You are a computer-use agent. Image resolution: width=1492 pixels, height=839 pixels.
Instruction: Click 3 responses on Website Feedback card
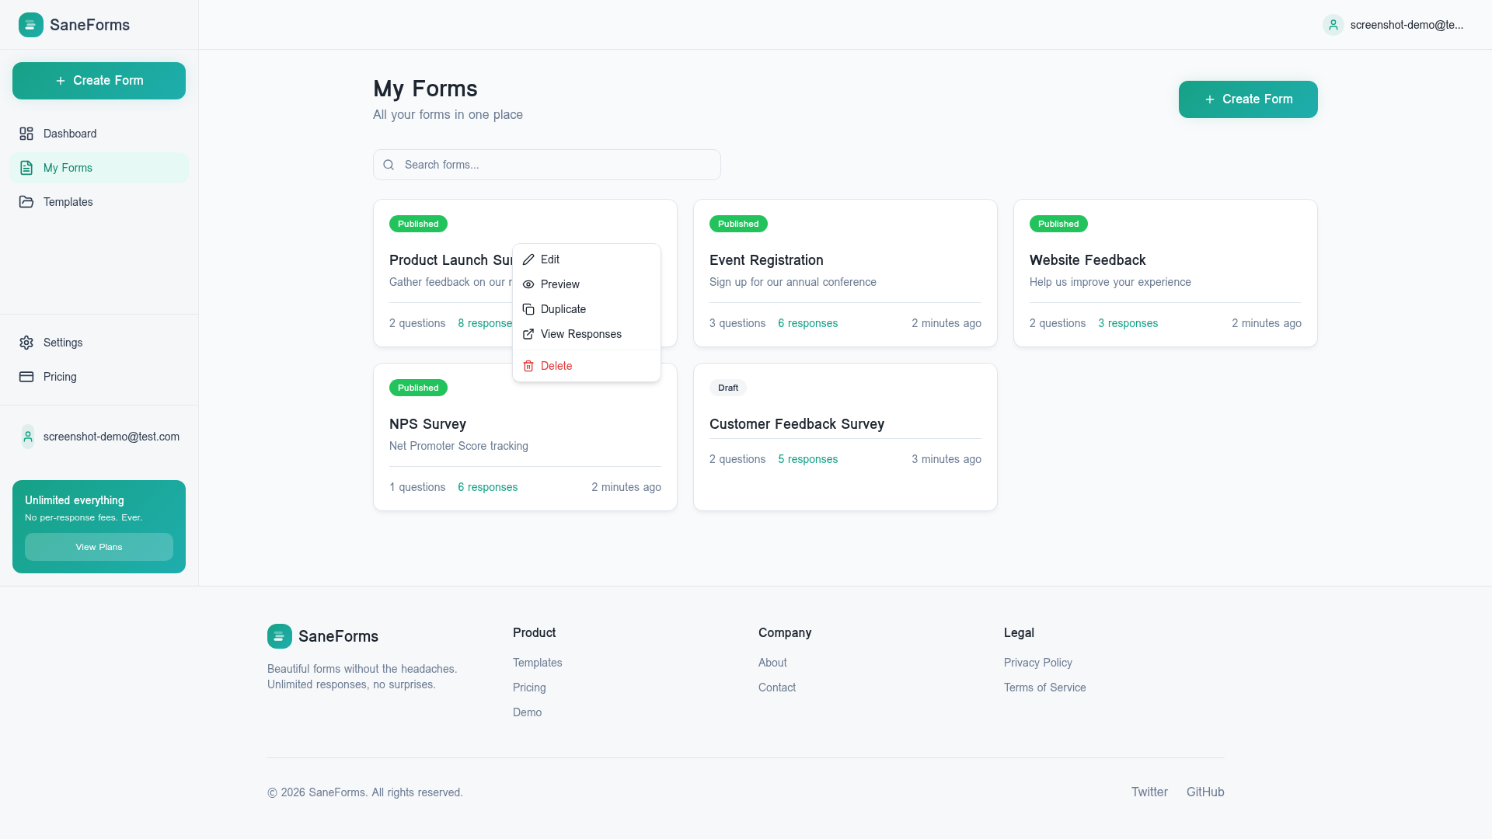click(x=1128, y=323)
